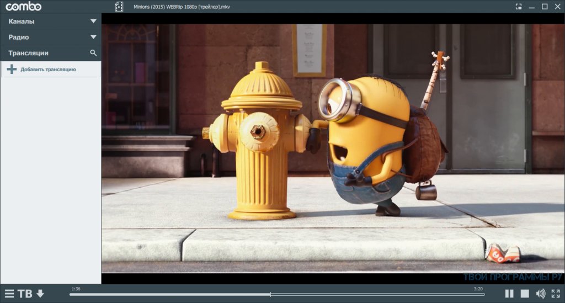
Task: Open the Каналы section
Action: 51,22
